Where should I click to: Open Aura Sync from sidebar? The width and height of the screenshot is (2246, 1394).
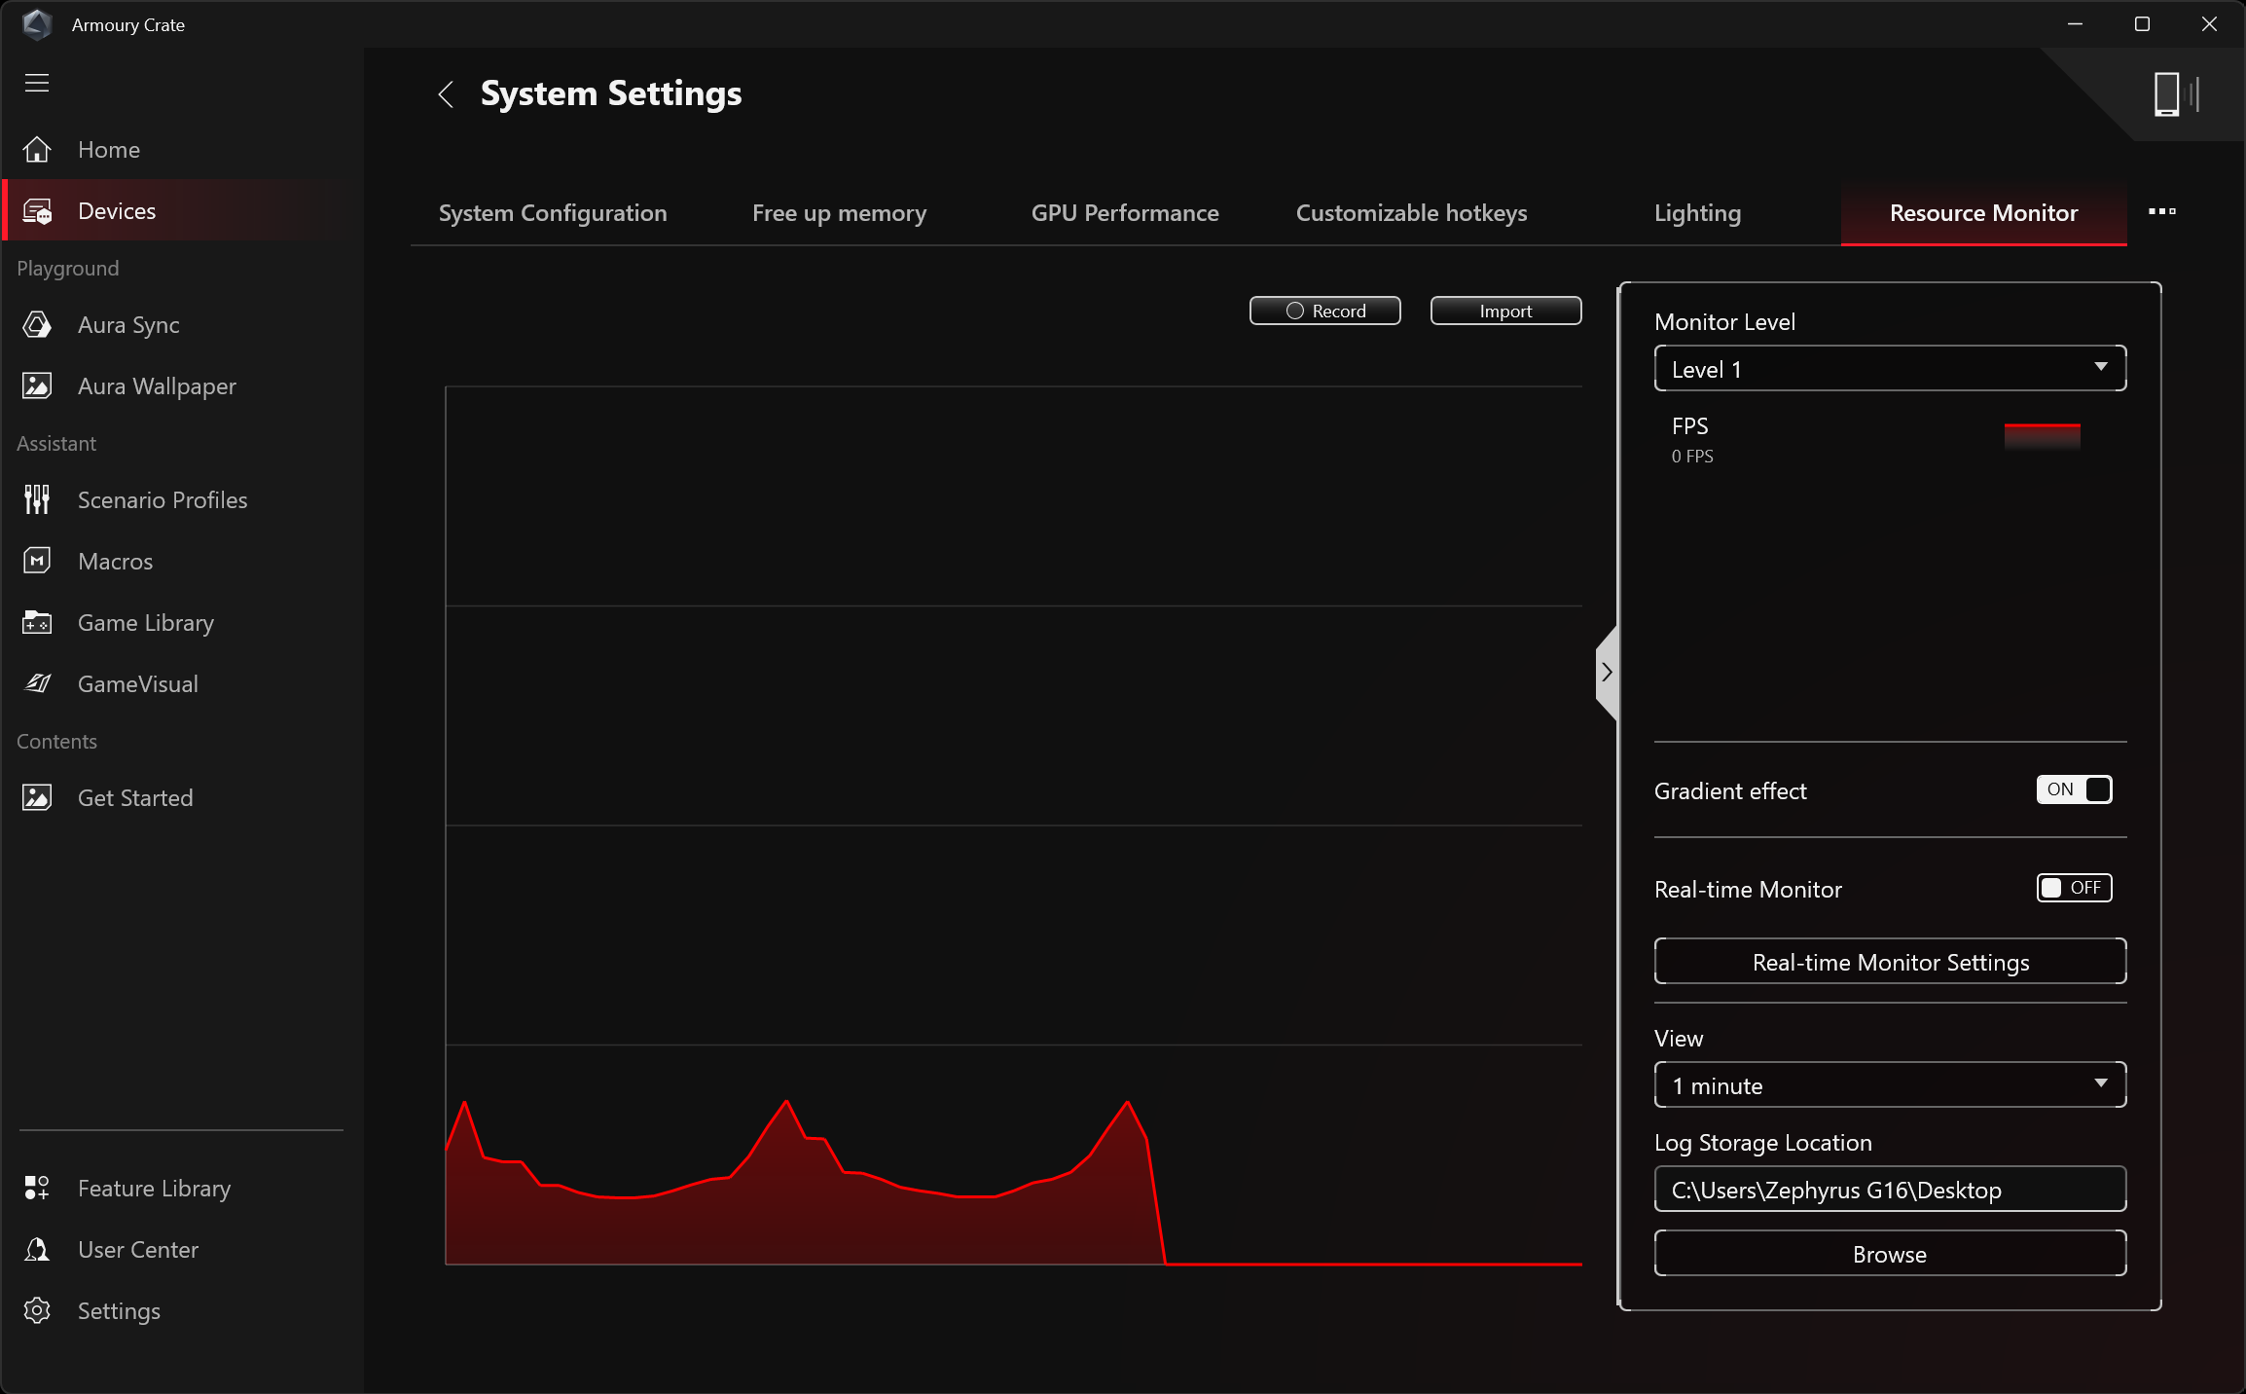click(128, 325)
